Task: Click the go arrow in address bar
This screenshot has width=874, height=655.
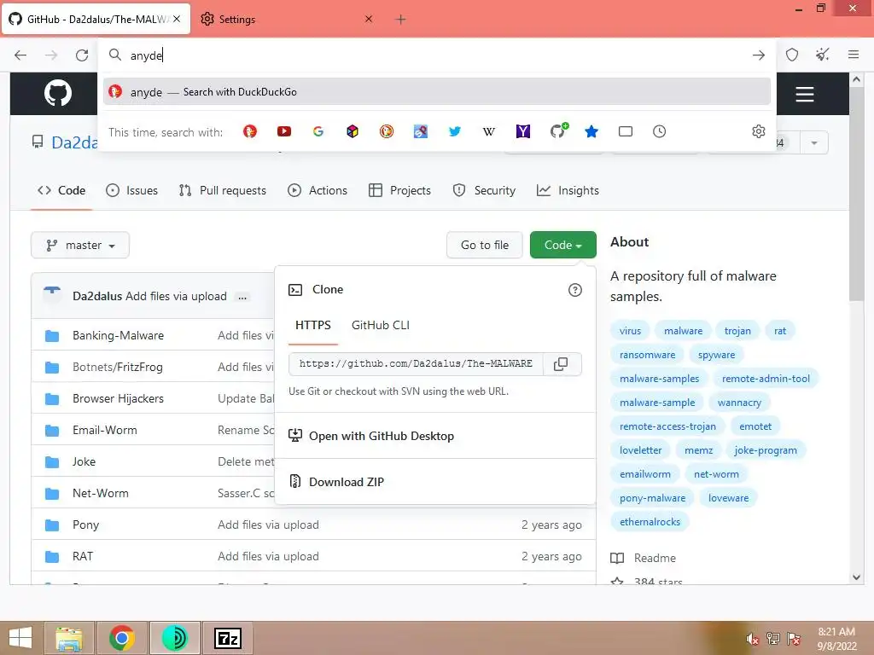Action: [758, 55]
